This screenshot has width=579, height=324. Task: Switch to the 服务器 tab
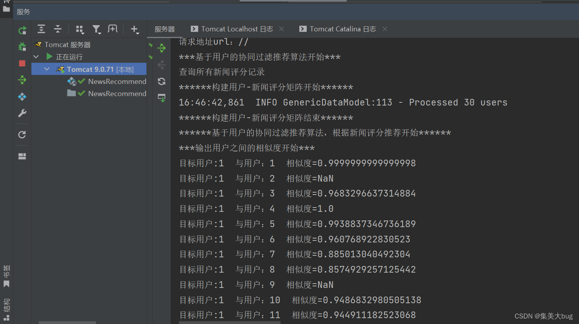165,29
